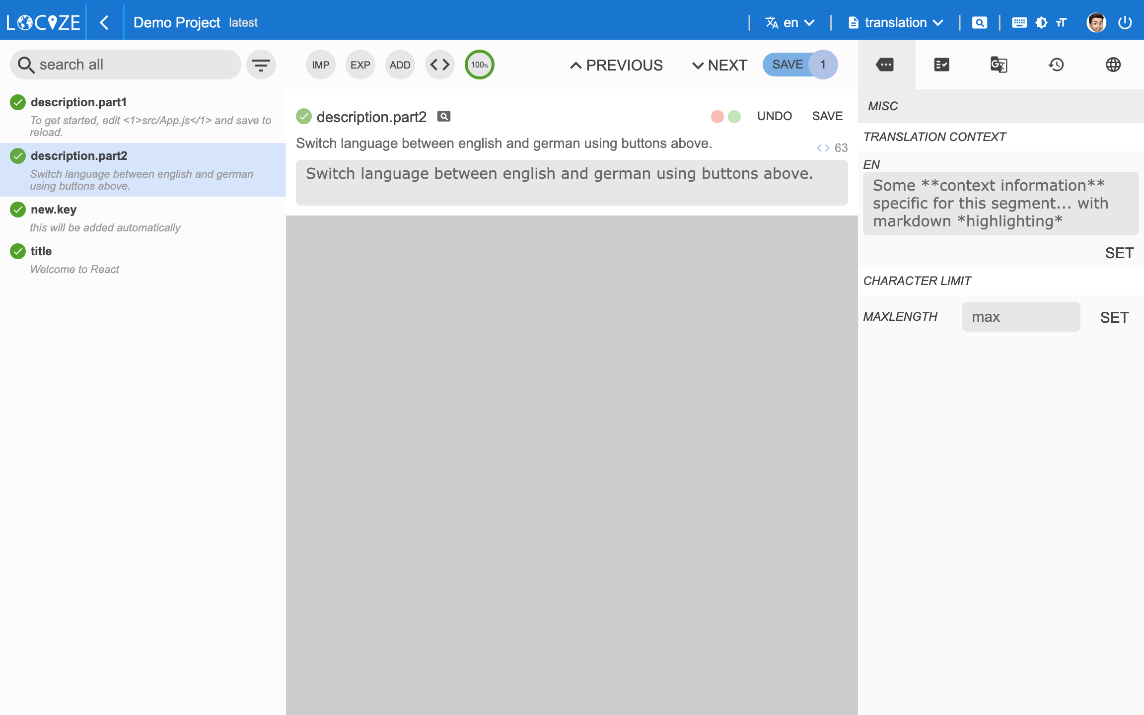This screenshot has height=715, width=1144.
Task: Click the power logout icon
Action: click(1125, 22)
